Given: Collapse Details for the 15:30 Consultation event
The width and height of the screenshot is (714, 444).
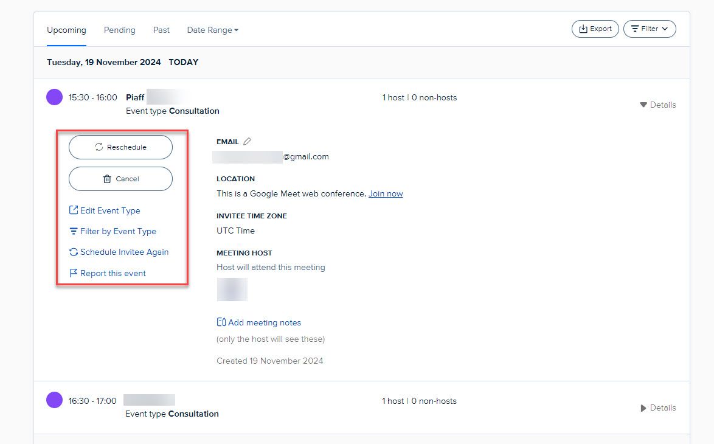Looking at the screenshot, I should point(658,105).
